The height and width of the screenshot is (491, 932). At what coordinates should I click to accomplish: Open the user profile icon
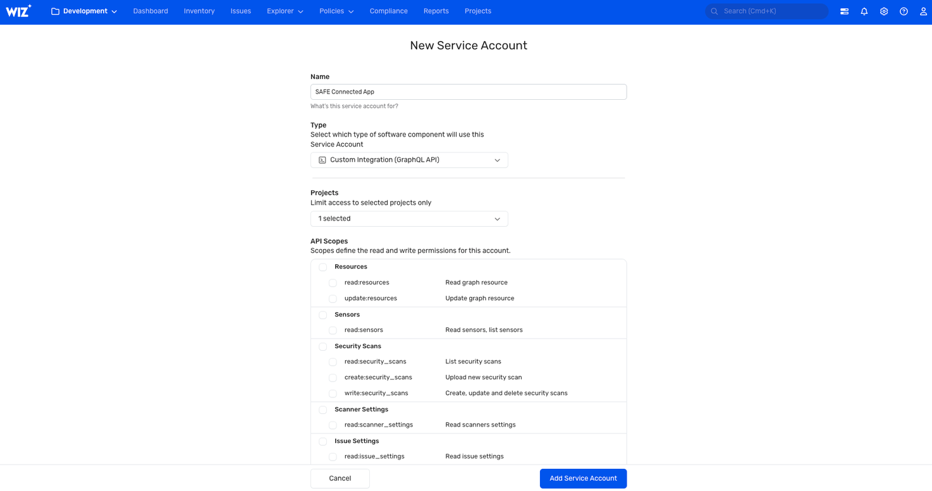click(x=923, y=11)
